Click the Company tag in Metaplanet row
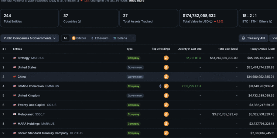This screenshot has width=277, height=138. click(133, 114)
